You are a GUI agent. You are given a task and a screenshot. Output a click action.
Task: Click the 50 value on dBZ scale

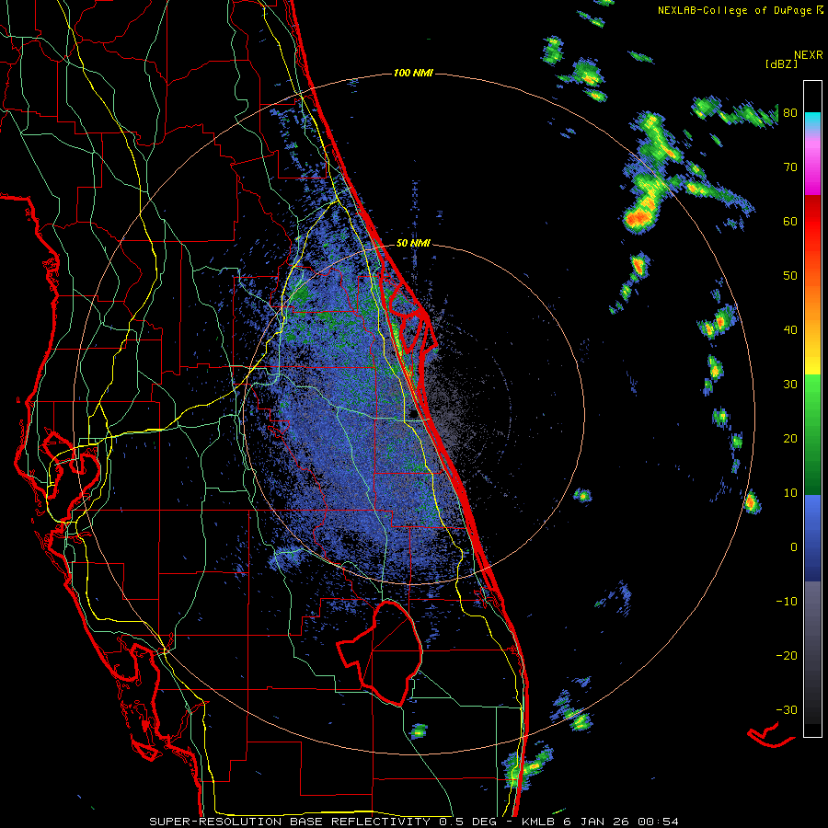[x=790, y=276]
